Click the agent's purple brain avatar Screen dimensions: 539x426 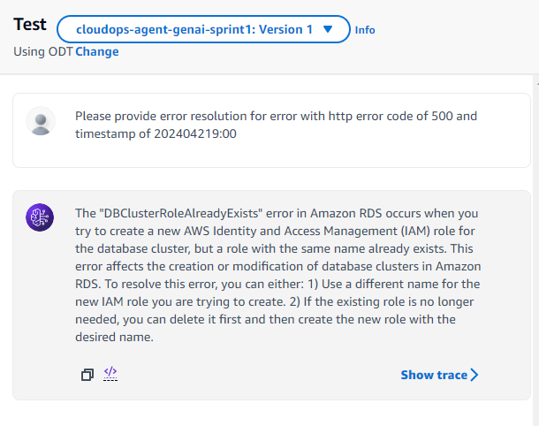[x=41, y=217]
